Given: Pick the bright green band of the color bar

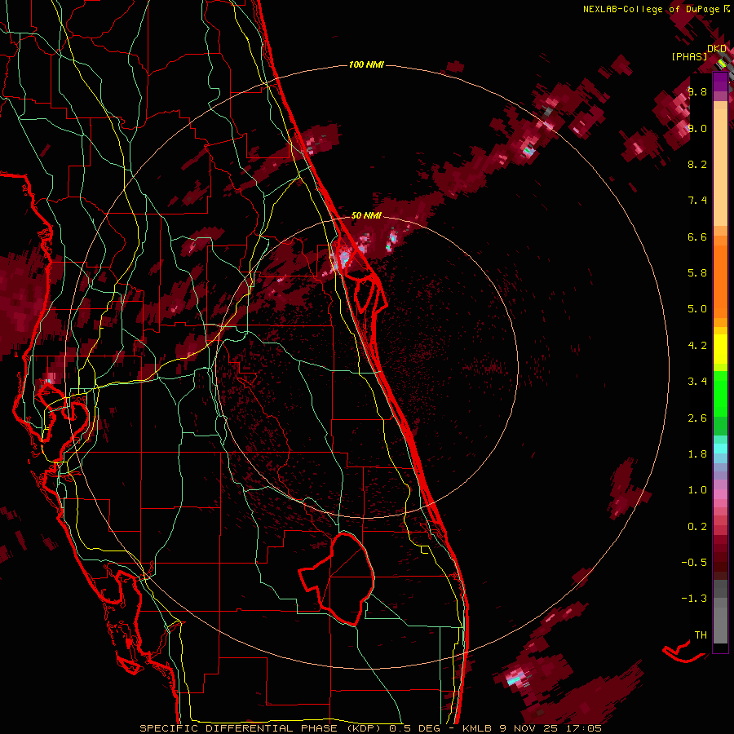Looking at the screenshot, I should pos(720,394).
